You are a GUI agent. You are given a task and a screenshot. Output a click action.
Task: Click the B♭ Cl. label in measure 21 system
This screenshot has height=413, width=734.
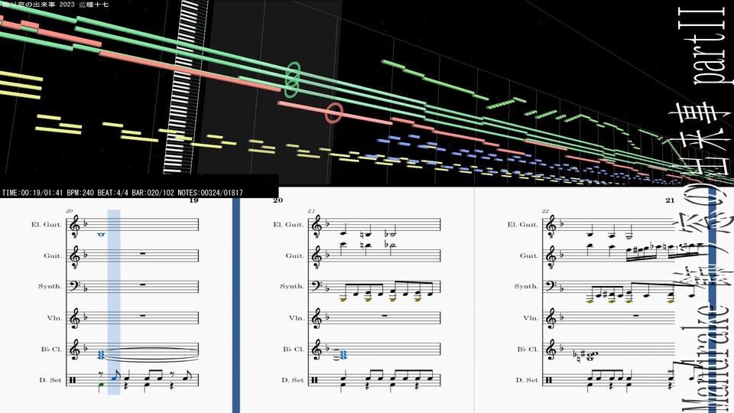[x=293, y=350]
